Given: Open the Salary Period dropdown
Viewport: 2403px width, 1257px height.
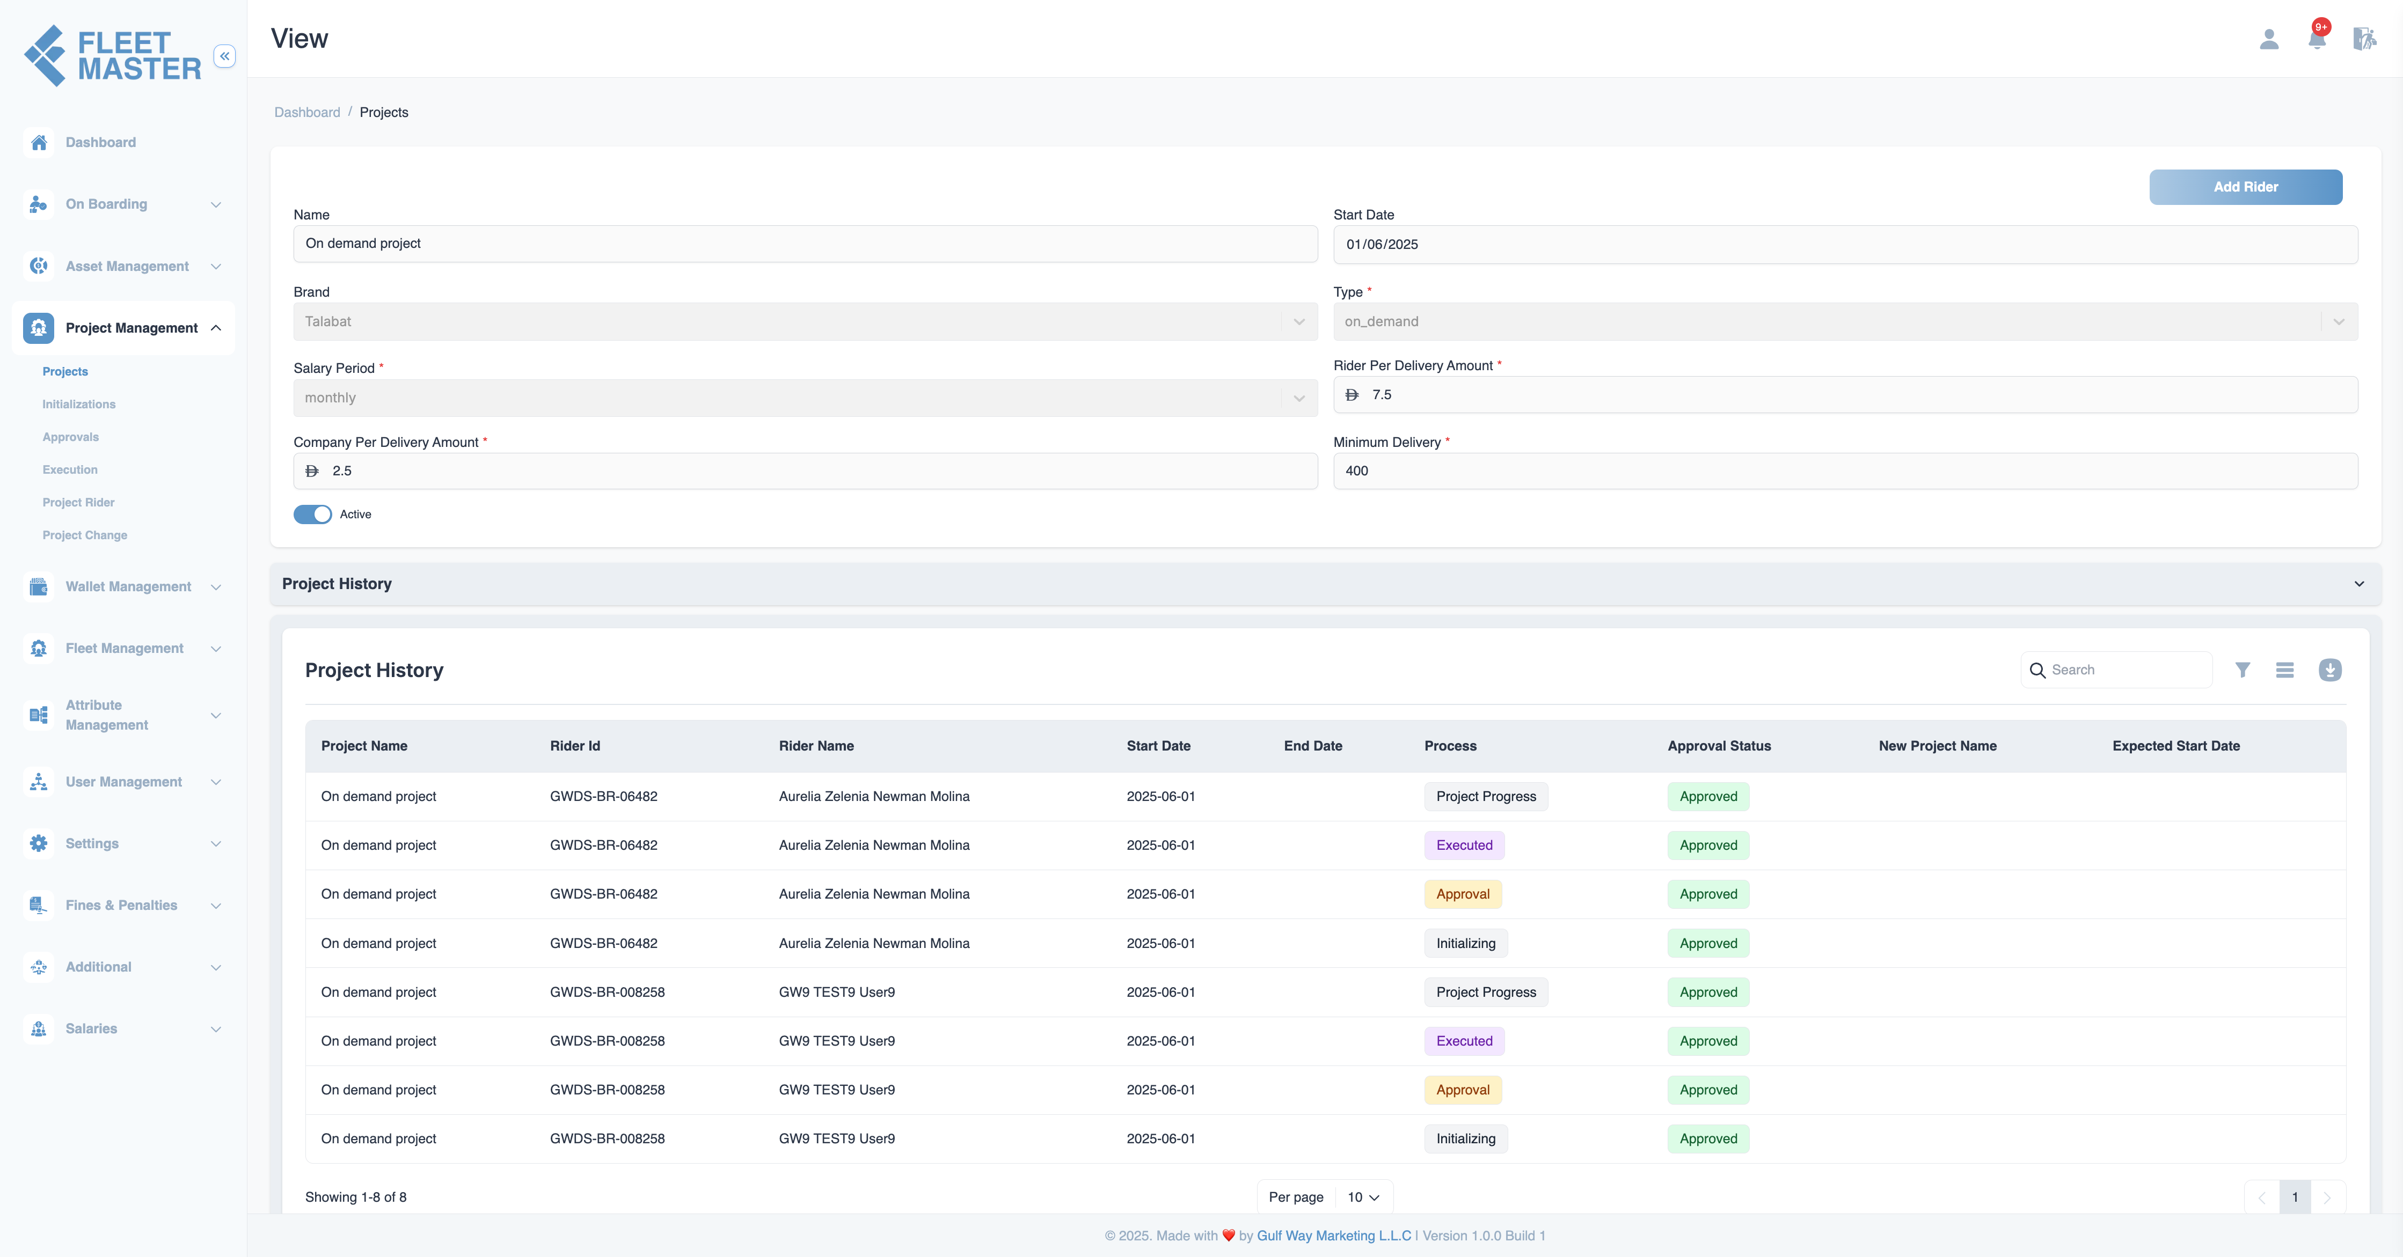Looking at the screenshot, I should [805, 397].
